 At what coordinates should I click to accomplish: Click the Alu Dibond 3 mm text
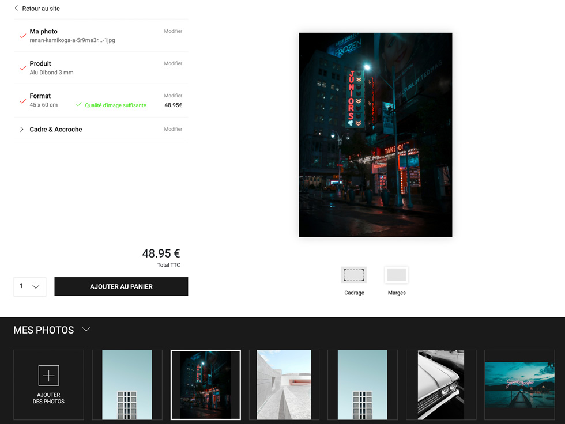(51, 73)
